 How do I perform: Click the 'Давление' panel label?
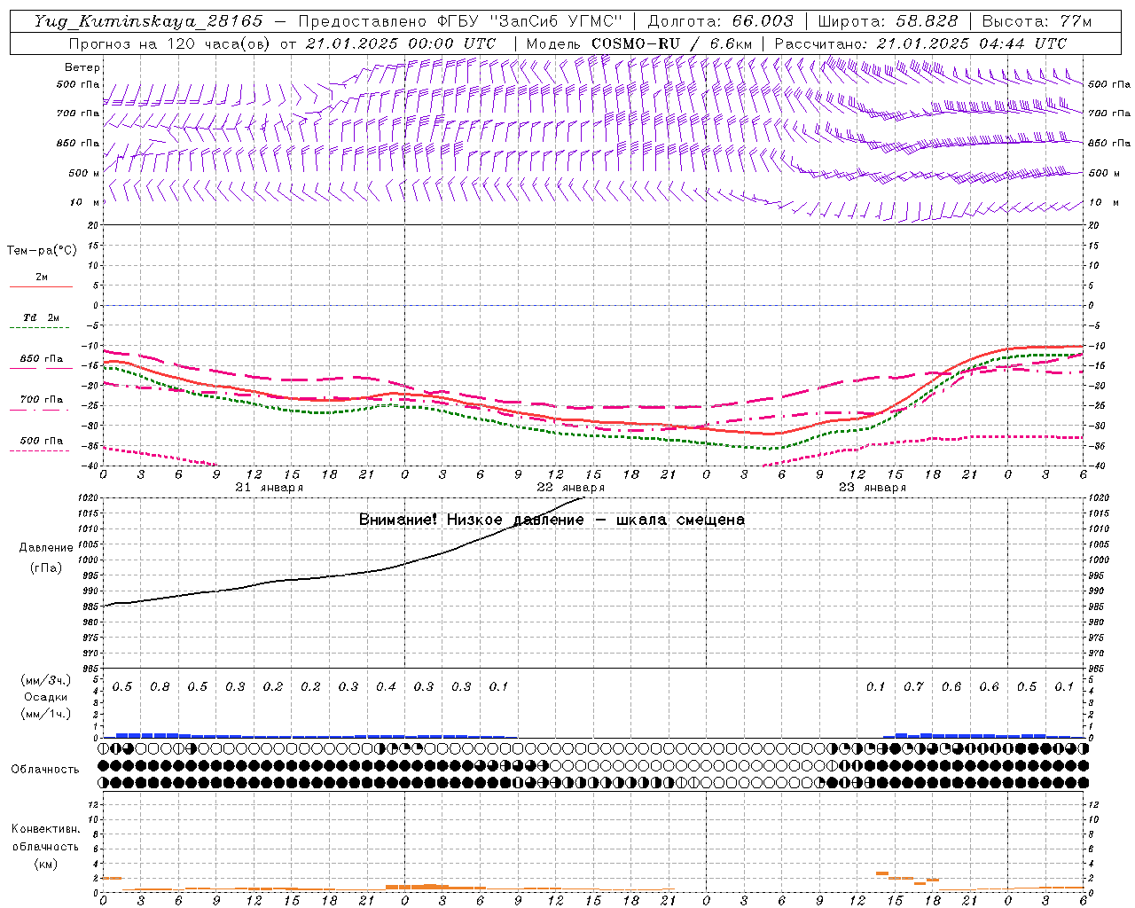(46, 548)
